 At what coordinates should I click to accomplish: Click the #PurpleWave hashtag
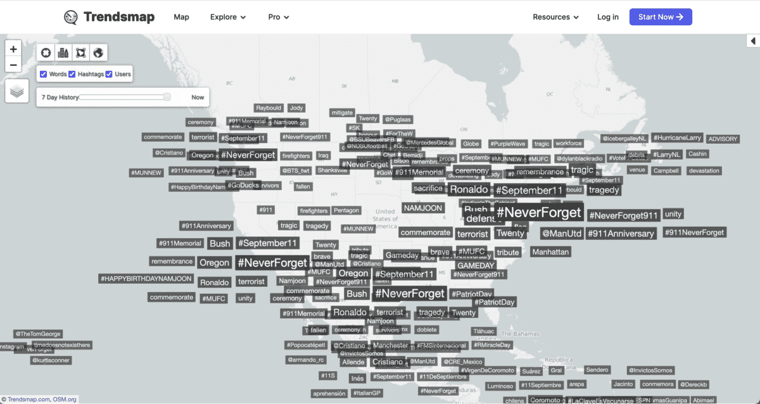pyautogui.click(x=508, y=144)
